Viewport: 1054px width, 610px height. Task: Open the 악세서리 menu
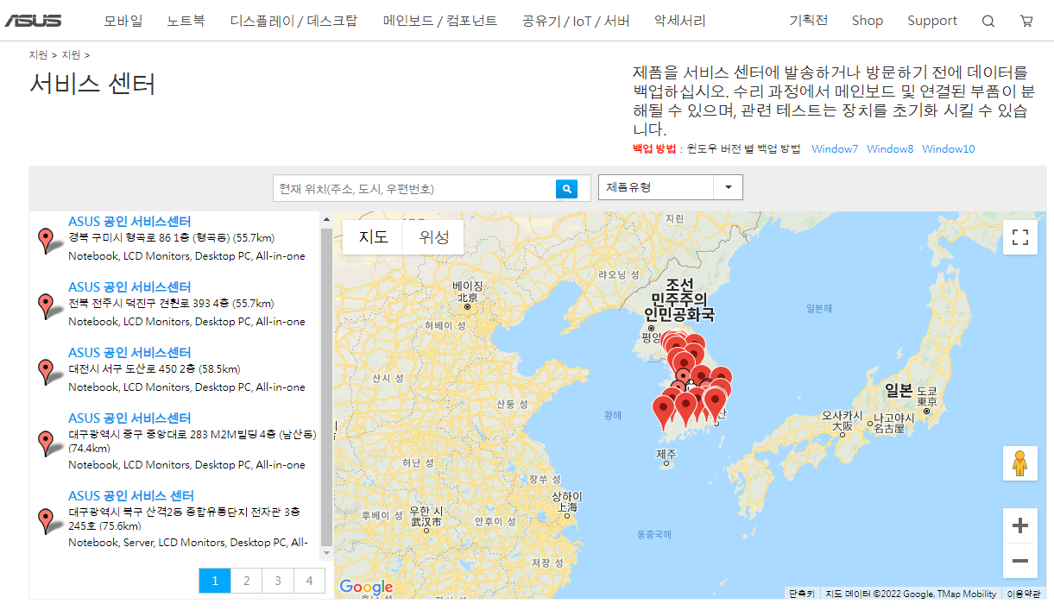pyautogui.click(x=679, y=21)
